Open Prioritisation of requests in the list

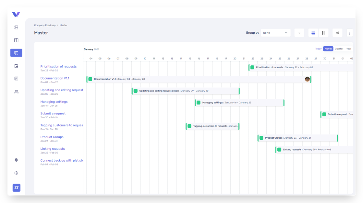click(58, 67)
